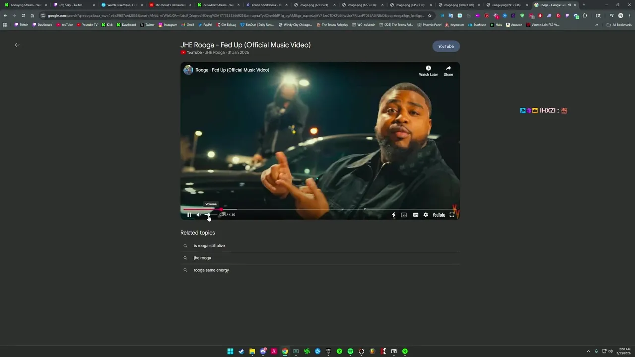Switch to the Annoying Stream tab

pyautogui.click(x=25, y=5)
